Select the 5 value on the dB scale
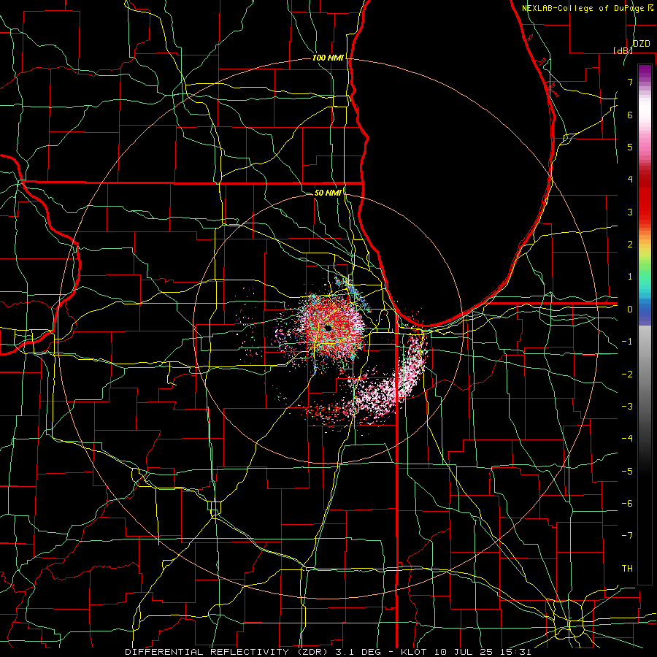The height and width of the screenshot is (657, 657). [630, 147]
